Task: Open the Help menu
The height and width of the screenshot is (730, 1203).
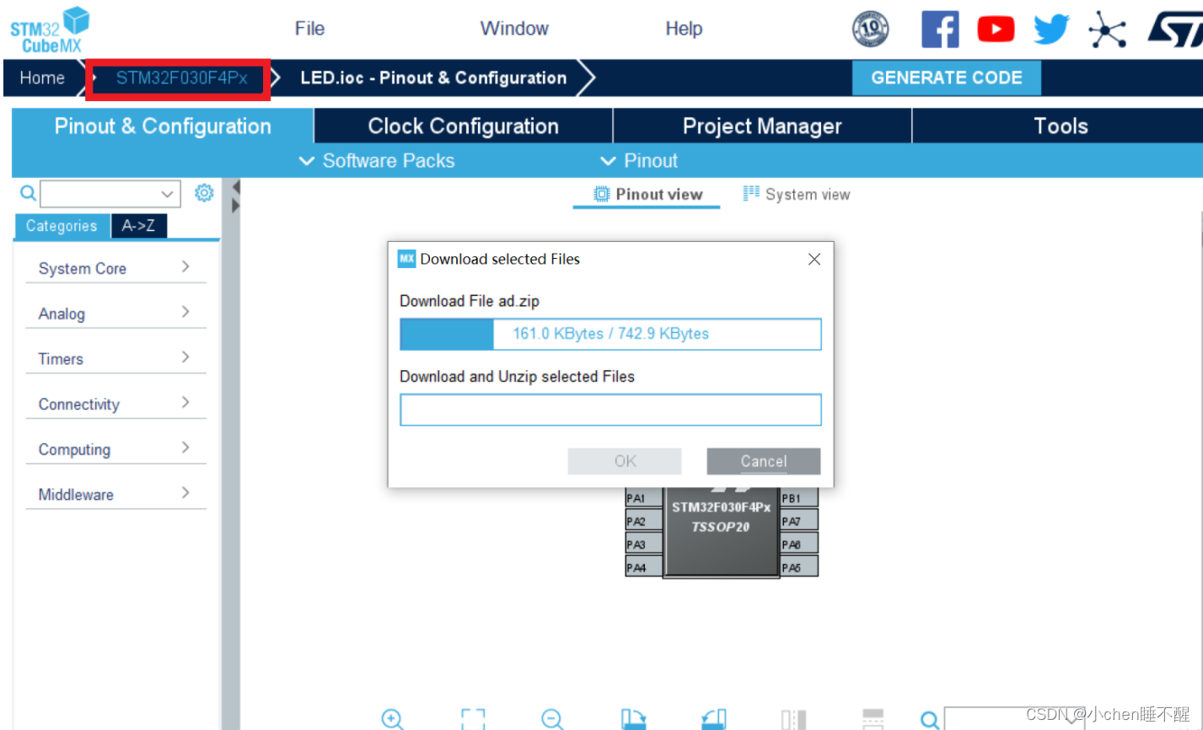Action: click(x=684, y=29)
